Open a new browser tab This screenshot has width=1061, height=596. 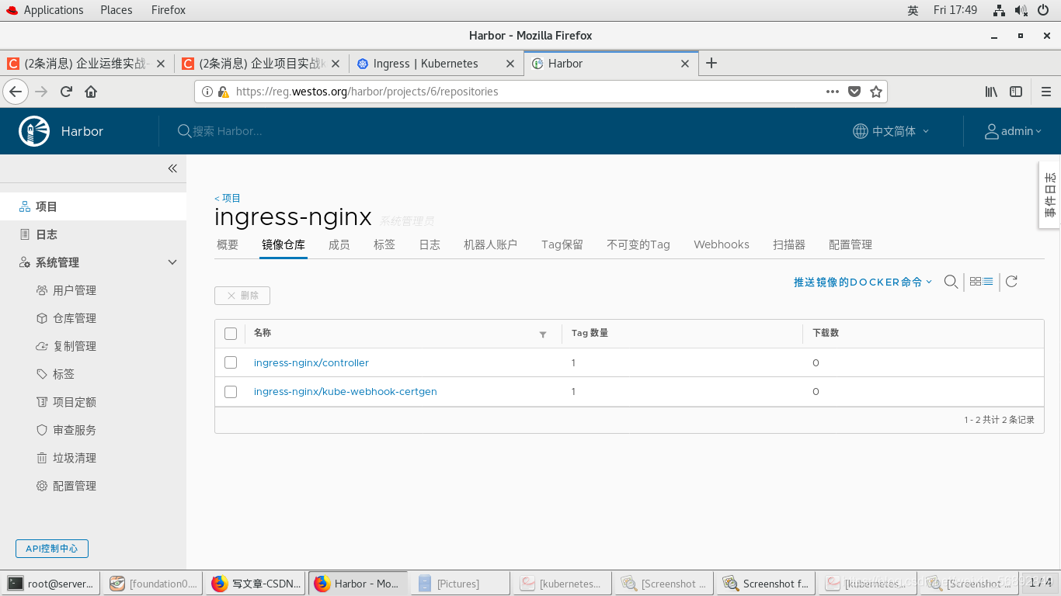711,64
